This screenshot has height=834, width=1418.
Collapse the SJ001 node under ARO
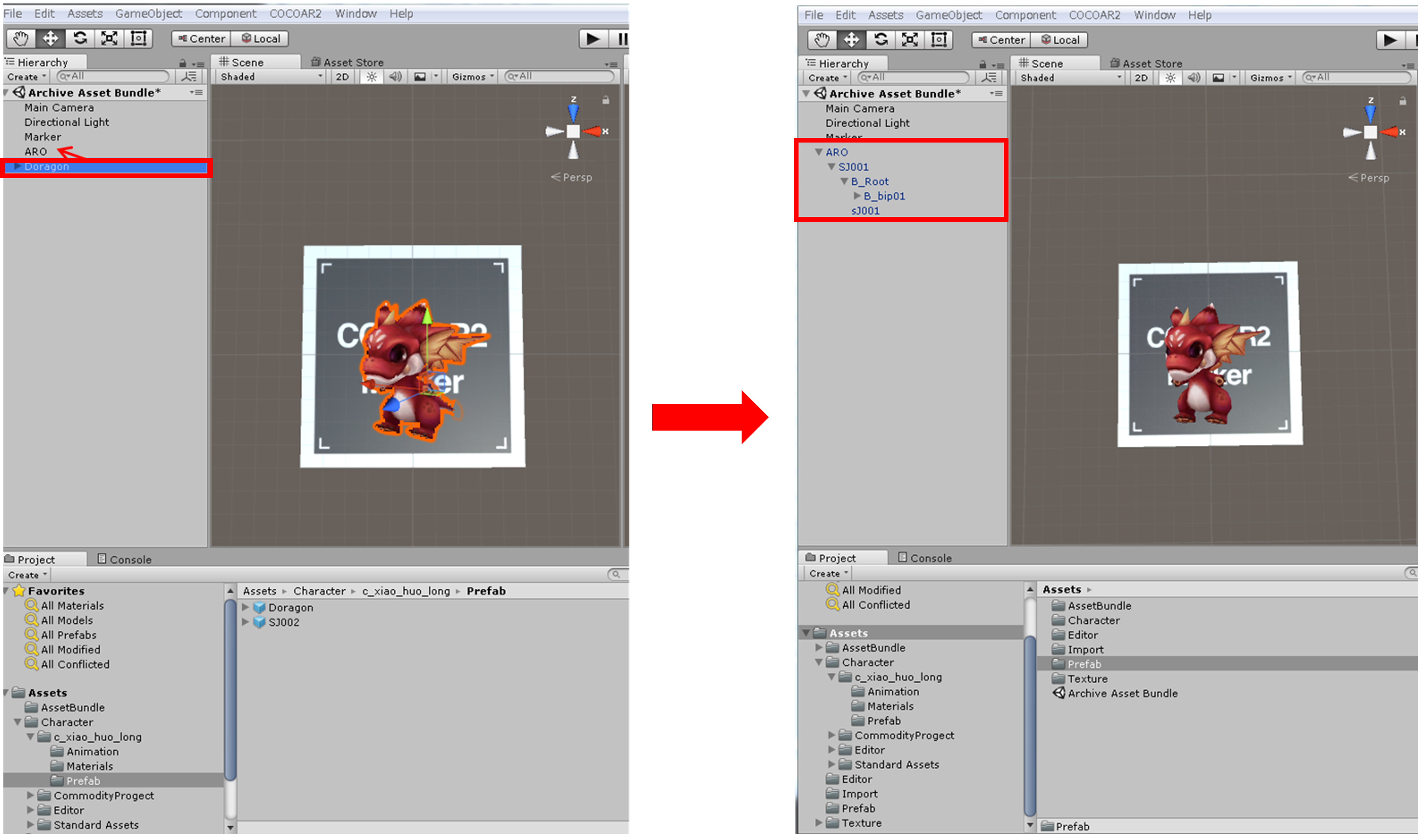(x=832, y=167)
